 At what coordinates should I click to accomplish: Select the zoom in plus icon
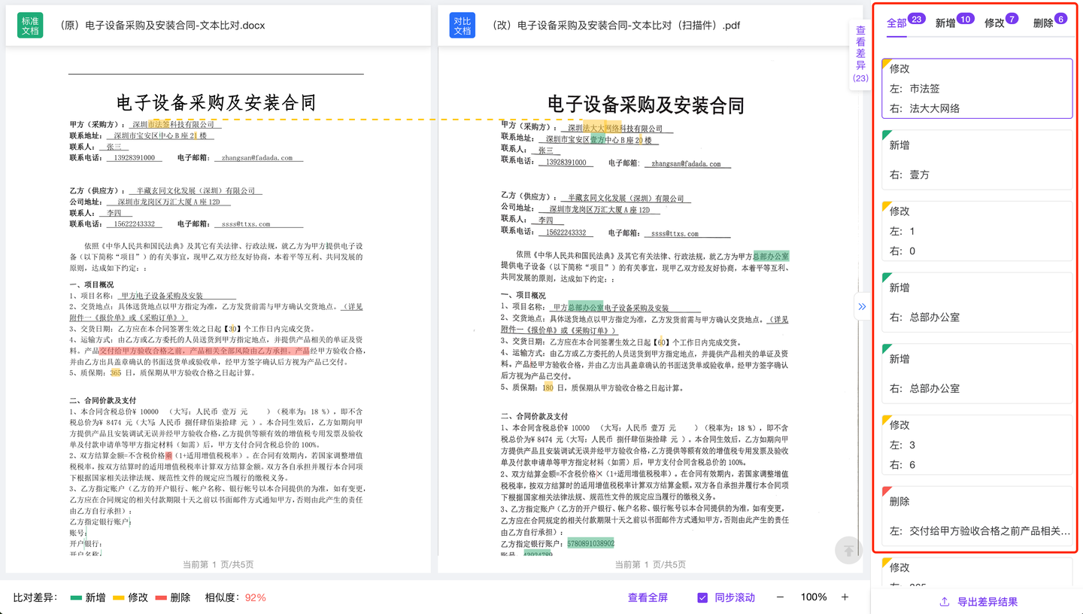point(846,597)
